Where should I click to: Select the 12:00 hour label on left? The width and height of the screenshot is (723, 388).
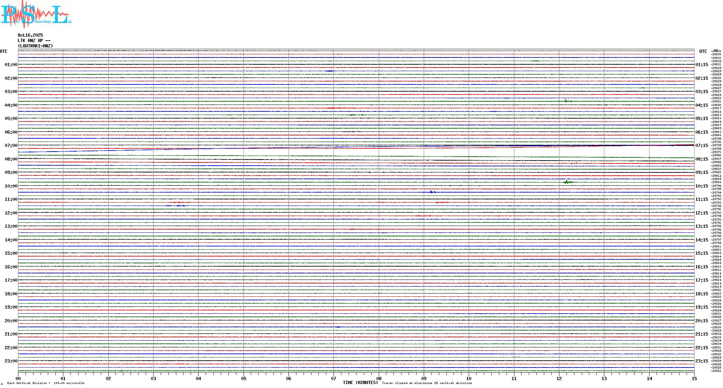11,213
